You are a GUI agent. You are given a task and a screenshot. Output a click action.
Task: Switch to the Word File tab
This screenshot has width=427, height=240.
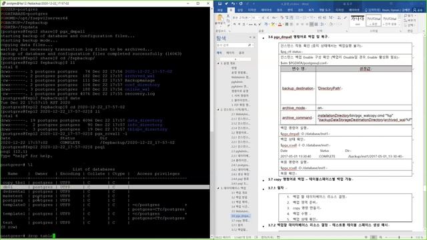click(220, 10)
